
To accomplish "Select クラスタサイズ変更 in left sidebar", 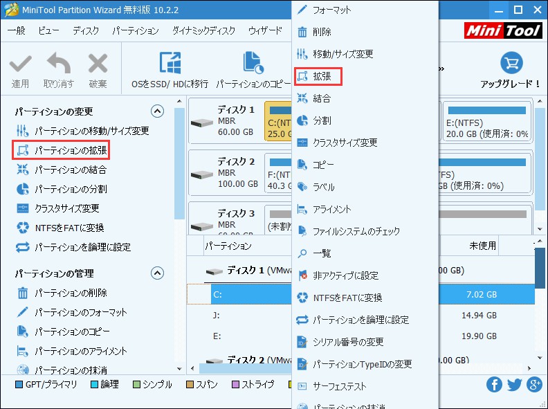I will pyautogui.click(x=58, y=208).
